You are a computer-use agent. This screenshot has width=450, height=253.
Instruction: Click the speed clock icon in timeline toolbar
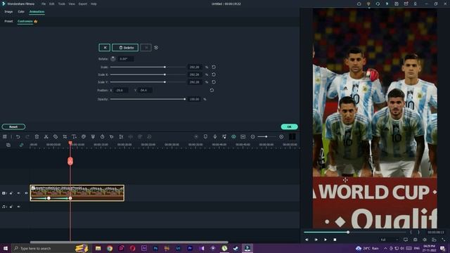102,137
